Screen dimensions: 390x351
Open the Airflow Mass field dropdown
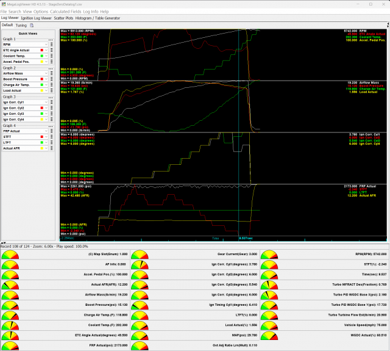point(46,72)
